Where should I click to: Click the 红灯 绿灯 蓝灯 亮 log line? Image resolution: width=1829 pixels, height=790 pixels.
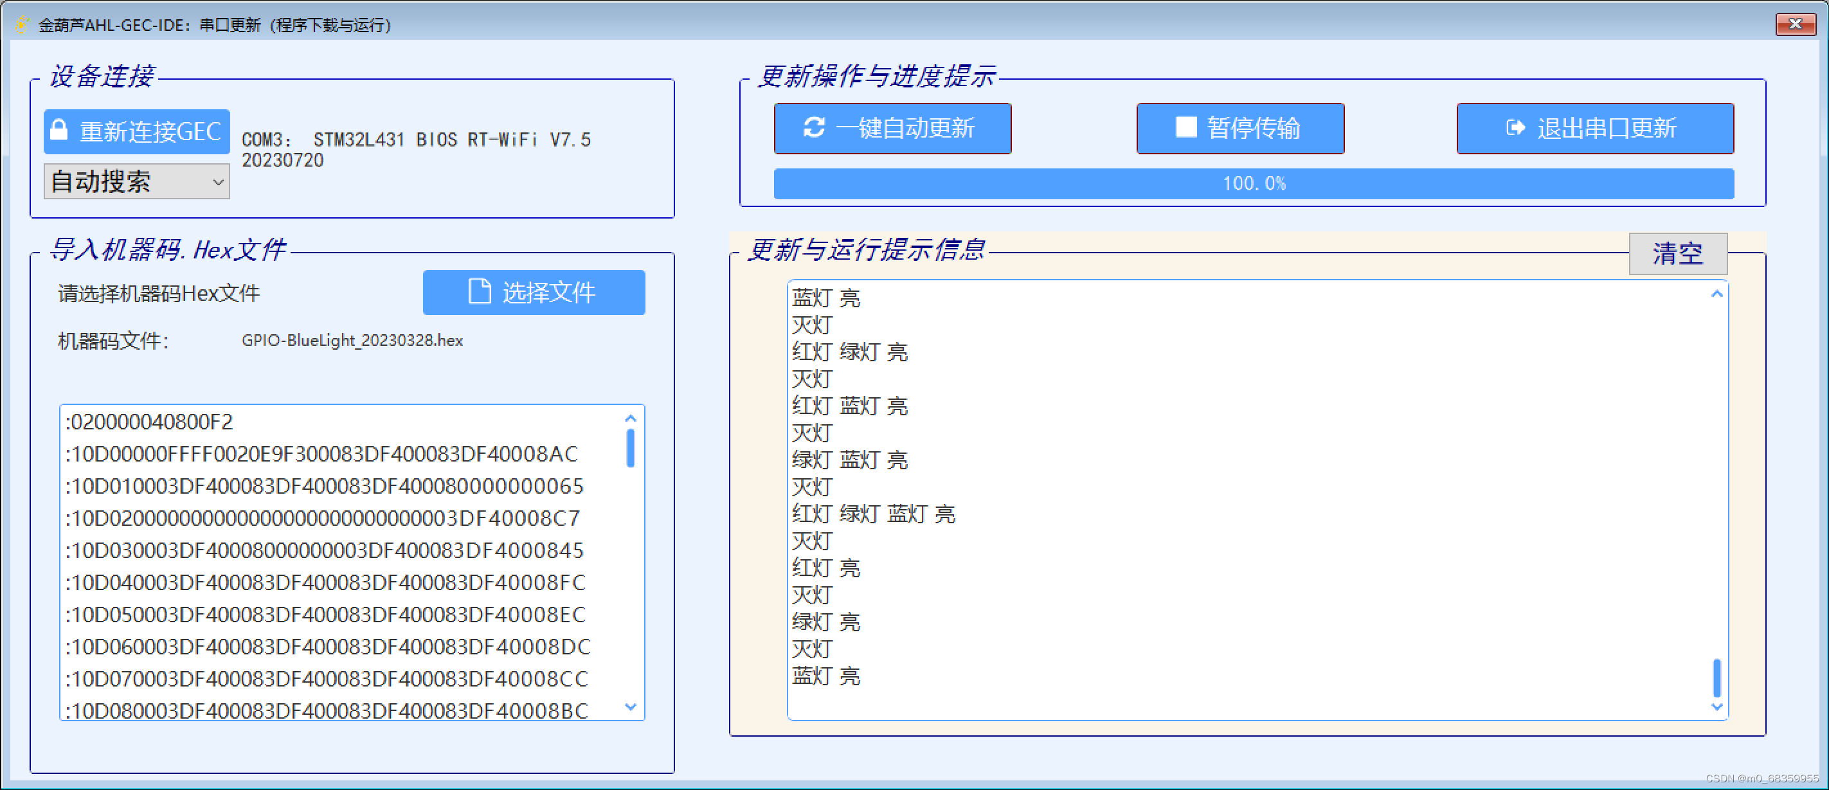873,514
